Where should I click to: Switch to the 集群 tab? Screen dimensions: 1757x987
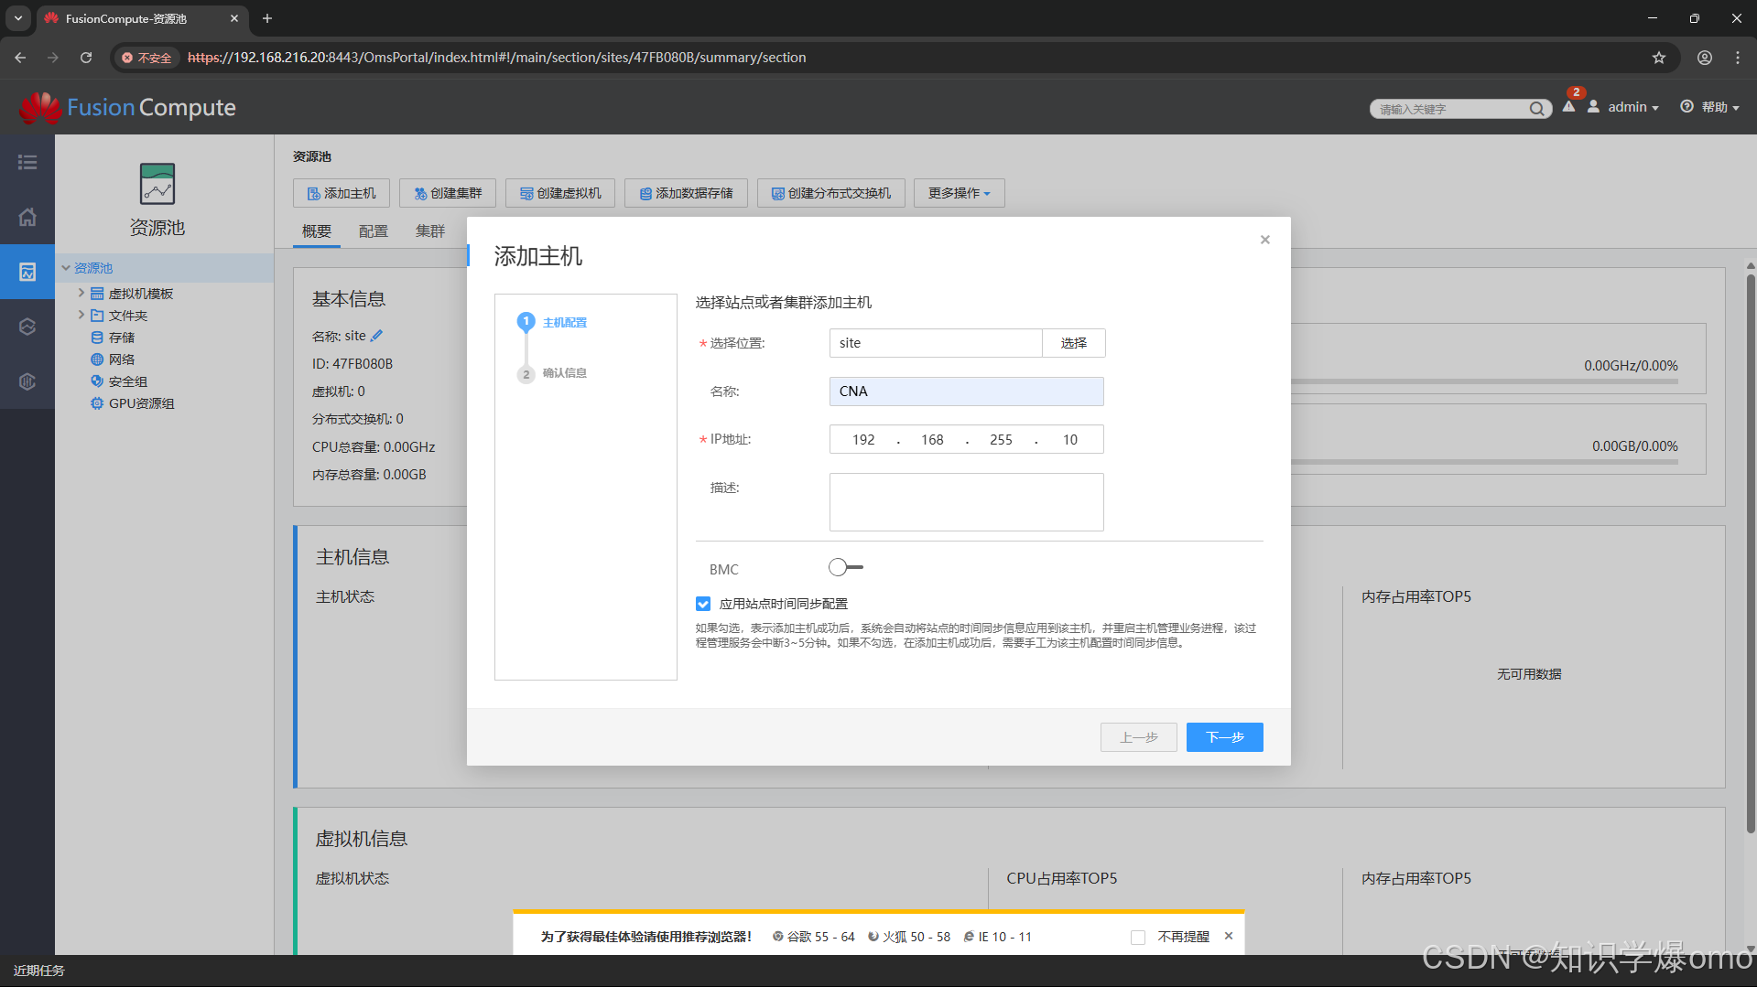tap(430, 231)
